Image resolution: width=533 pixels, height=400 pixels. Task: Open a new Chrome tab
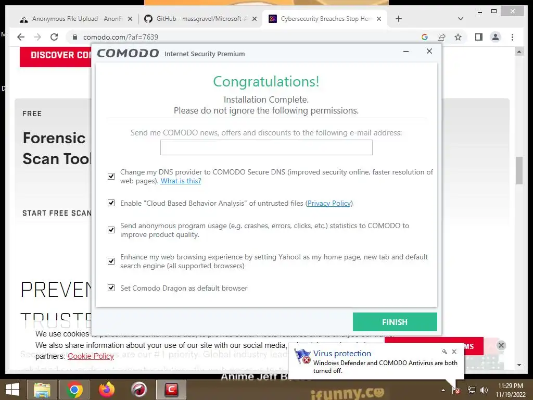[399, 19]
